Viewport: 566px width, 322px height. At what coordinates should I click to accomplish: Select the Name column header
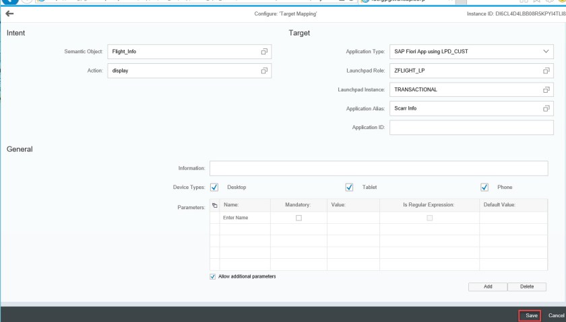(x=245, y=205)
